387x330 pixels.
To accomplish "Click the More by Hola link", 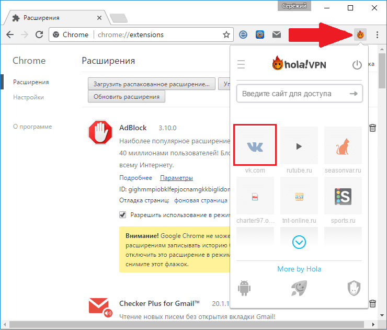I will (299, 269).
